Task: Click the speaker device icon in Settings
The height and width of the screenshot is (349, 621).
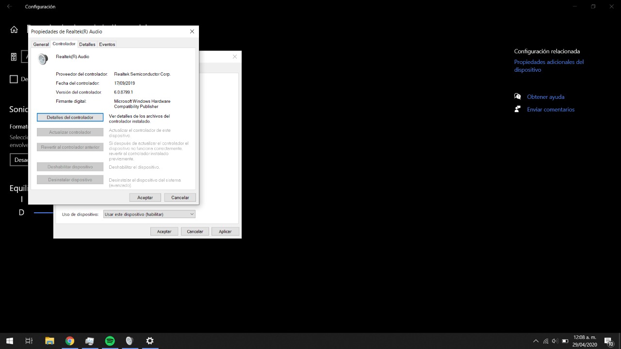Action: pos(14,57)
